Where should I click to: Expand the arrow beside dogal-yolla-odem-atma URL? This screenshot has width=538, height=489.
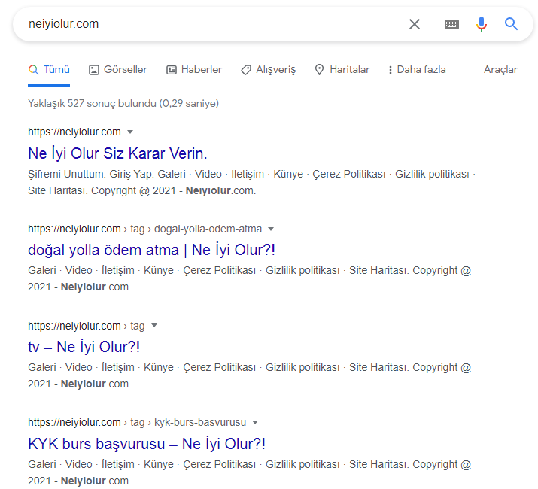[271, 229]
